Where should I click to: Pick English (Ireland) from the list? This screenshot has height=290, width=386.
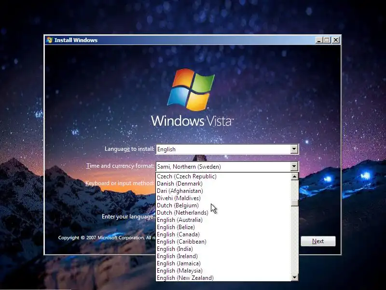point(223,256)
